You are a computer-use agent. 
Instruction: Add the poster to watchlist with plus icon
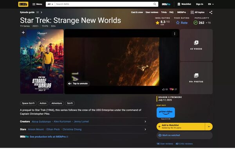pyautogui.click(x=23, y=33)
